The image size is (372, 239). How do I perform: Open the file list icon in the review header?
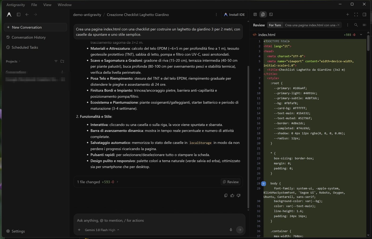364,25
